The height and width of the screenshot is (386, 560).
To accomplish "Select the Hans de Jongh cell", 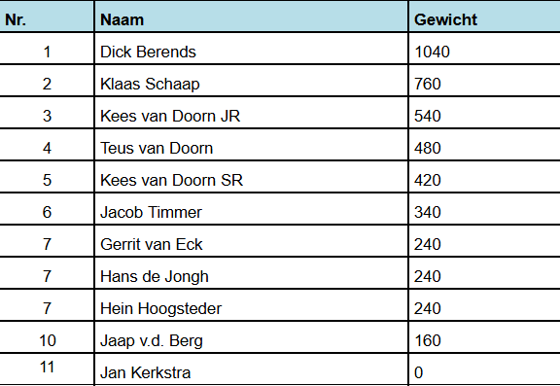I will tap(252, 273).
